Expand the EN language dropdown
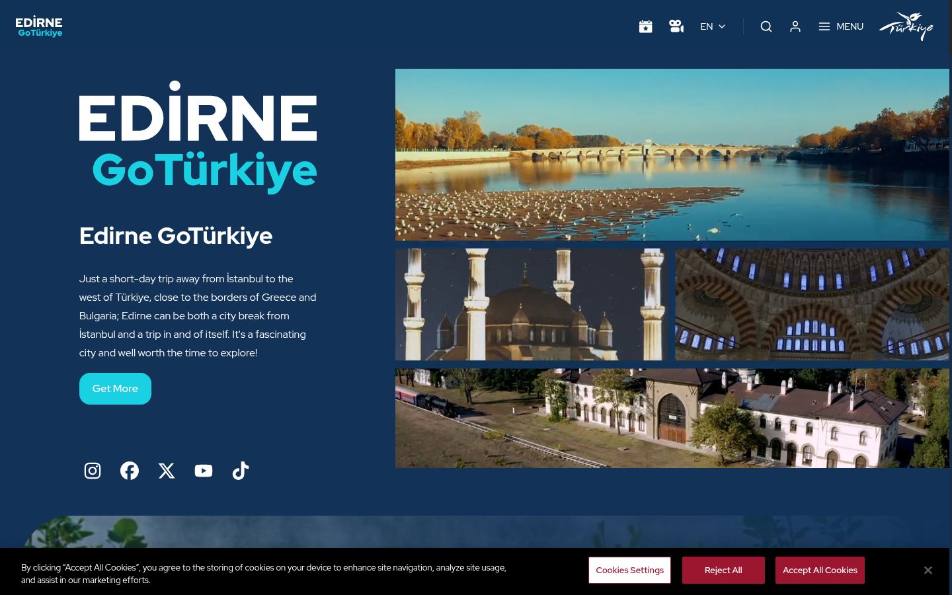The width and height of the screenshot is (952, 595). [713, 26]
